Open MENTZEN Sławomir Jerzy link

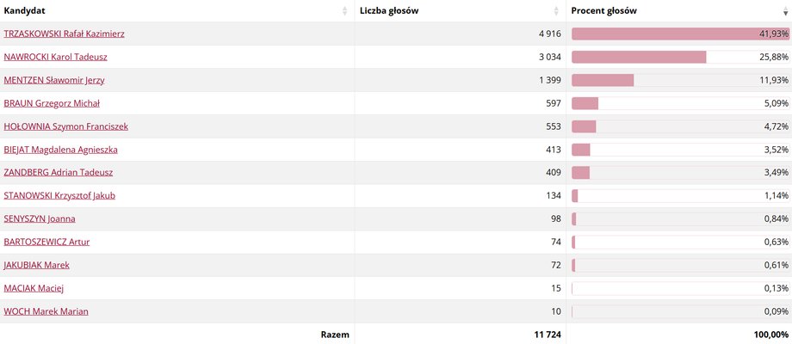54,80
